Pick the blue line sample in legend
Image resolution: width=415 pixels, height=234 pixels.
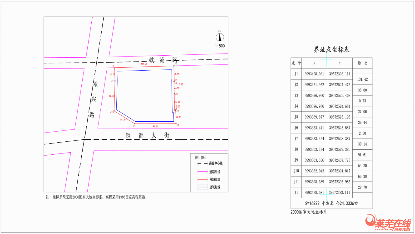tap(202, 187)
